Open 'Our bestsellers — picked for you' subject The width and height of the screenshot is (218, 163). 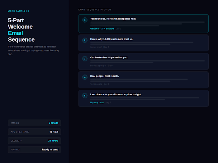pyautogui.click(x=109, y=57)
